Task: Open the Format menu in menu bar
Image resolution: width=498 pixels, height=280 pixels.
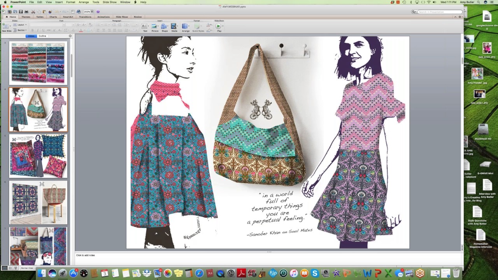Action: 70,2
